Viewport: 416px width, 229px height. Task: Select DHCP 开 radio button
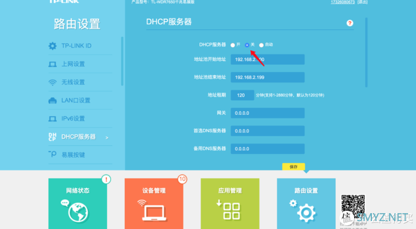coord(232,45)
